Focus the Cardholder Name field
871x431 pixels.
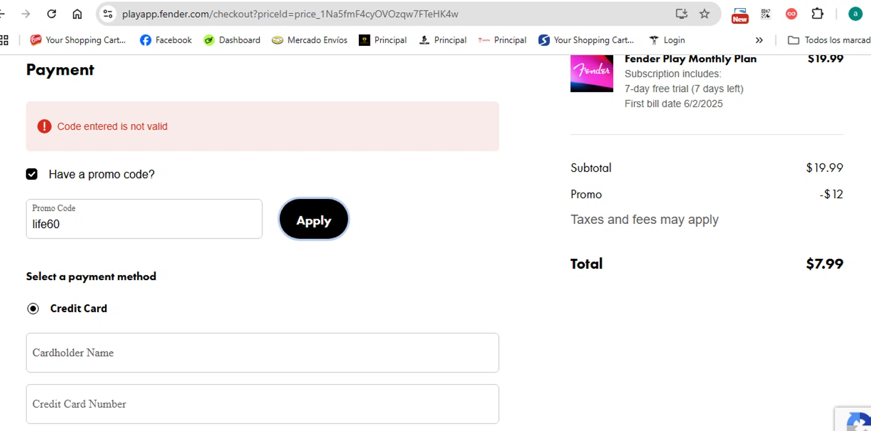tap(262, 353)
